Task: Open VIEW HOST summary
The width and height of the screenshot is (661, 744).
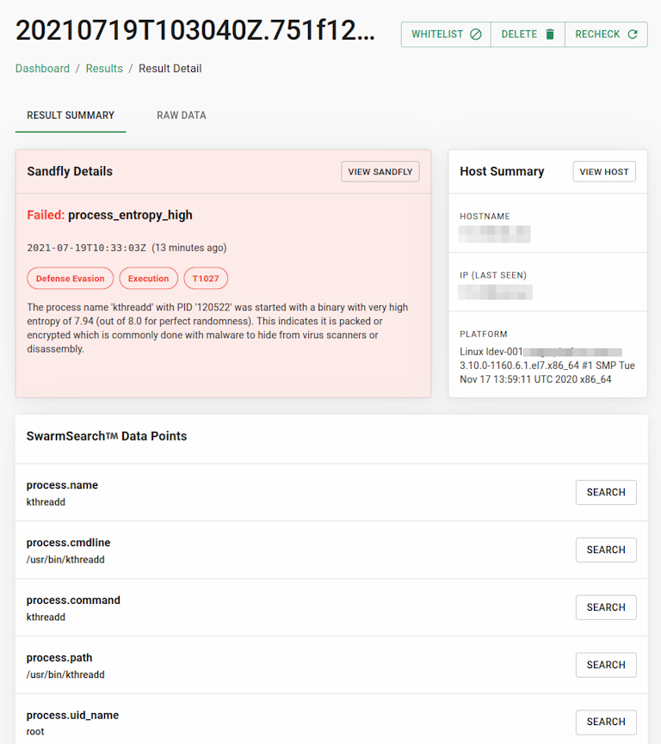Action: (603, 171)
